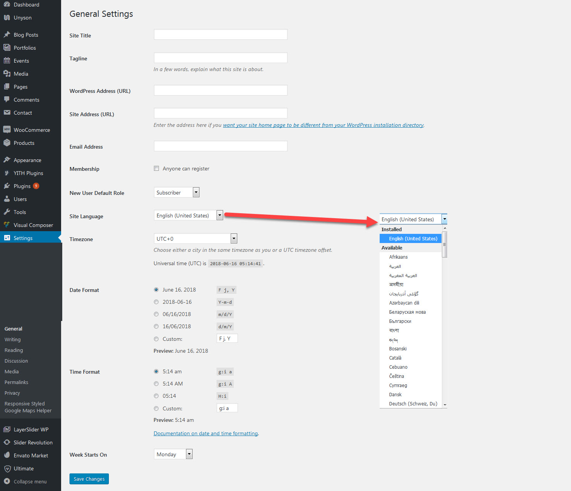The width and height of the screenshot is (571, 491).
Task: Open documentation on date and time formatting
Action: [205, 433]
